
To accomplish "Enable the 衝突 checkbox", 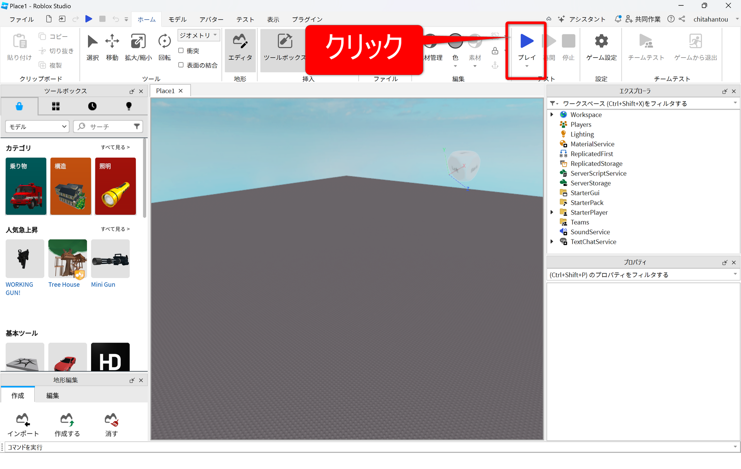I will 181,51.
